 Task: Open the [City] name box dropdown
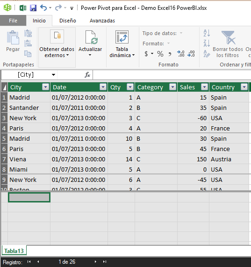[53, 75]
